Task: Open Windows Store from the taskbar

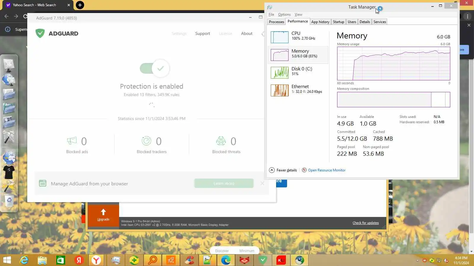Action: point(60,260)
